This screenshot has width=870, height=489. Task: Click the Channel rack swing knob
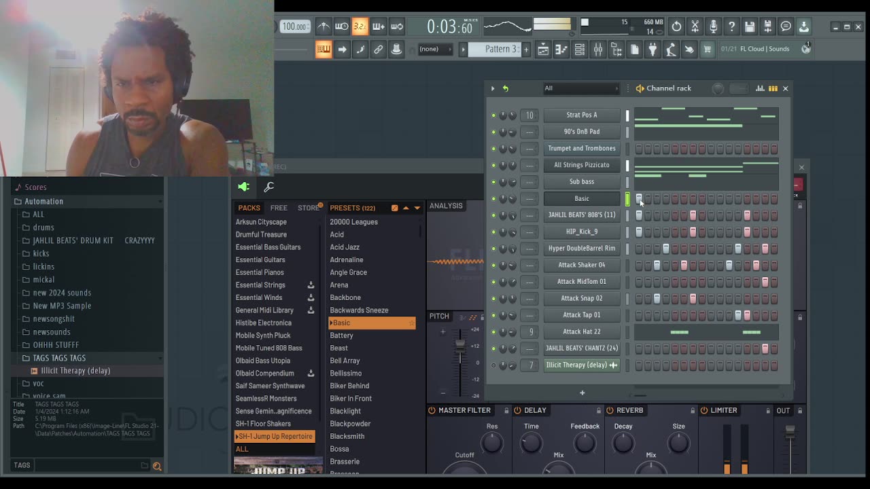tap(718, 88)
